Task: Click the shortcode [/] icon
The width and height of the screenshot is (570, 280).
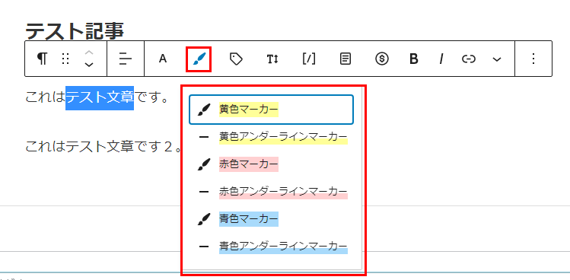Action: click(309, 59)
